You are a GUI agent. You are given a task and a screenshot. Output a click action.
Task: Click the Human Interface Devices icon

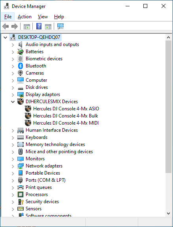click(x=21, y=130)
